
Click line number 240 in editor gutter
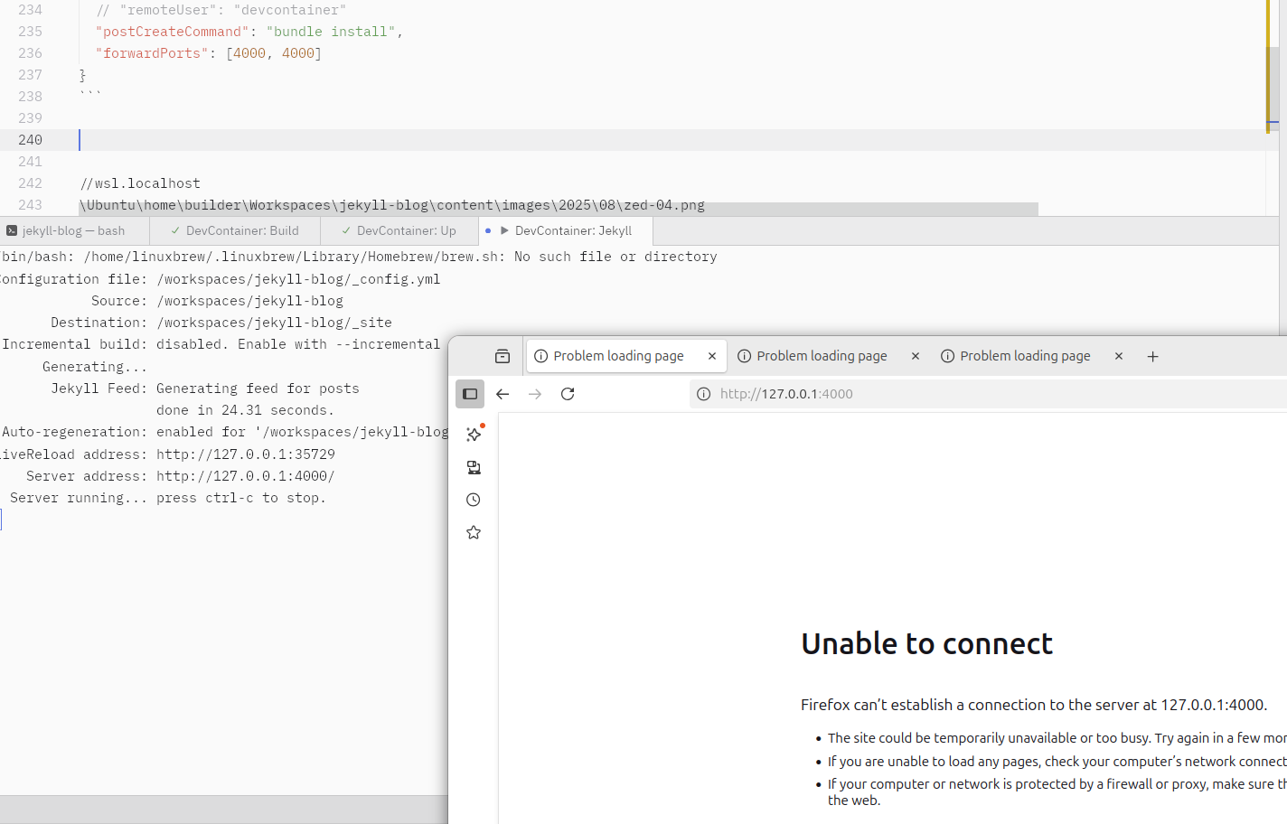pyautogui.click(x=30, y=140)
